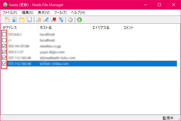Sort by the エイリアス名 column header
This screenshot has height=121, width=181.
(x=106, y=28)
